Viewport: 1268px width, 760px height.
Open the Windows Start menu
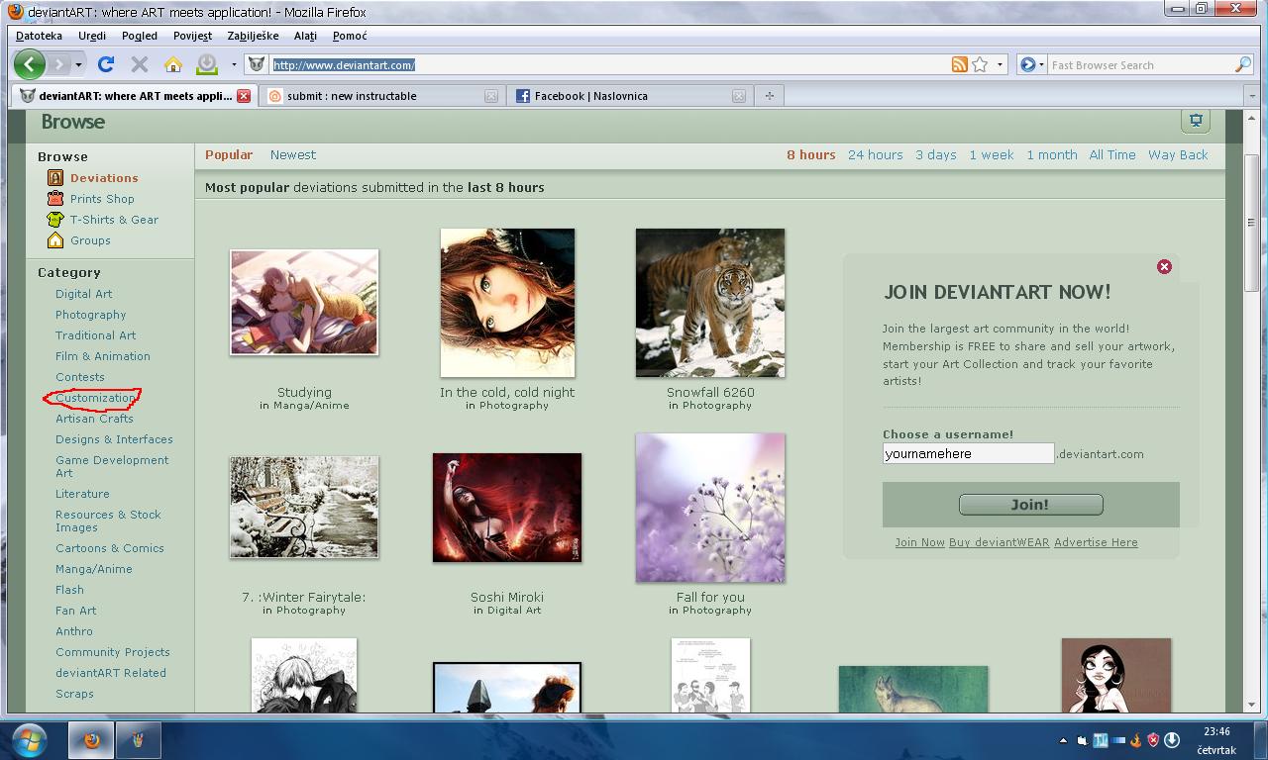click(28, 740)
